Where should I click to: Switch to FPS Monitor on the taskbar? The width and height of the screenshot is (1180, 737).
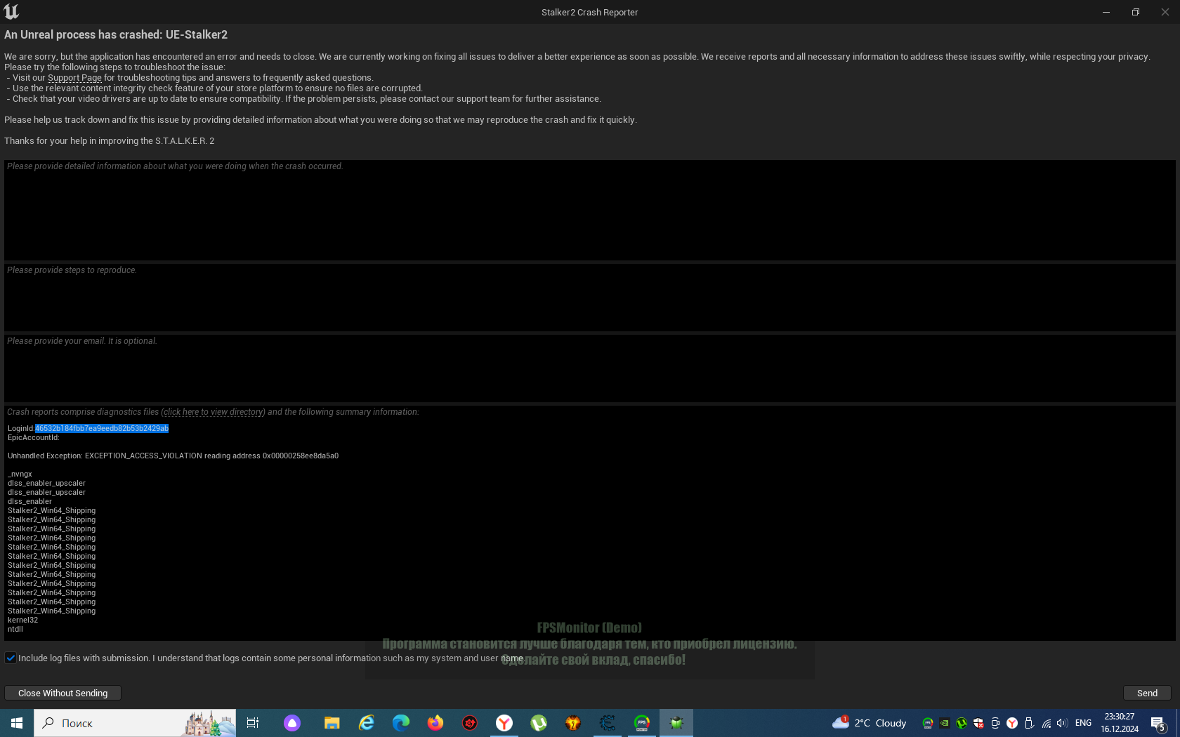point(642,723)
